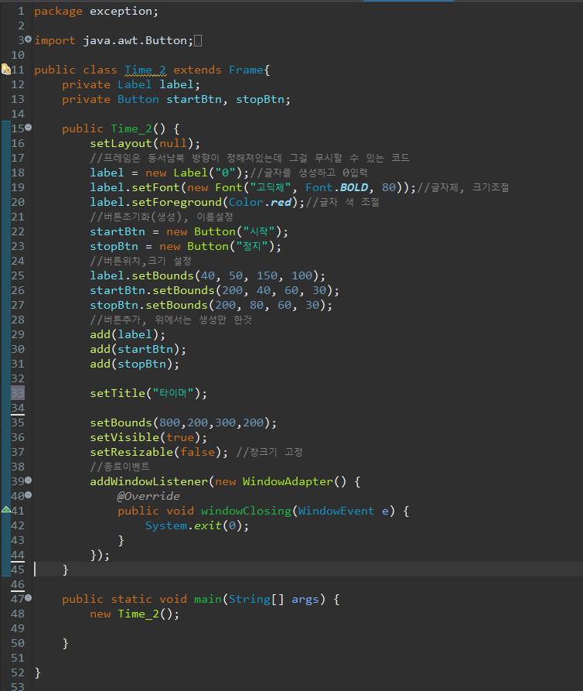Viewport: 583px width, 691px height.
Task: Click the underlined class name Time_2 on line 11
Action: pos(145,70)
